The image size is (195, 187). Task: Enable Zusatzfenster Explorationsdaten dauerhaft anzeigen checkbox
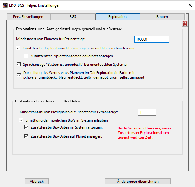click(26, 56)
